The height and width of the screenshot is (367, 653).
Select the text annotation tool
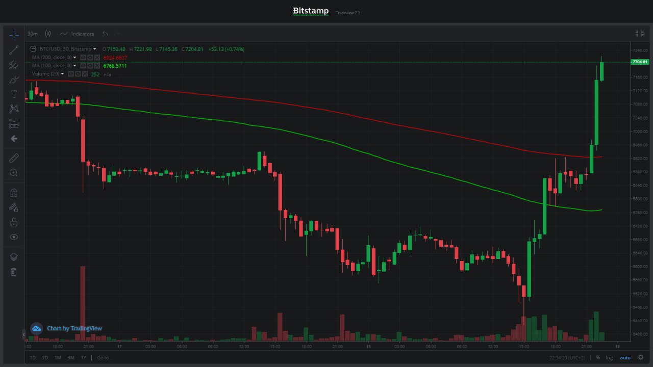(14, 94)
